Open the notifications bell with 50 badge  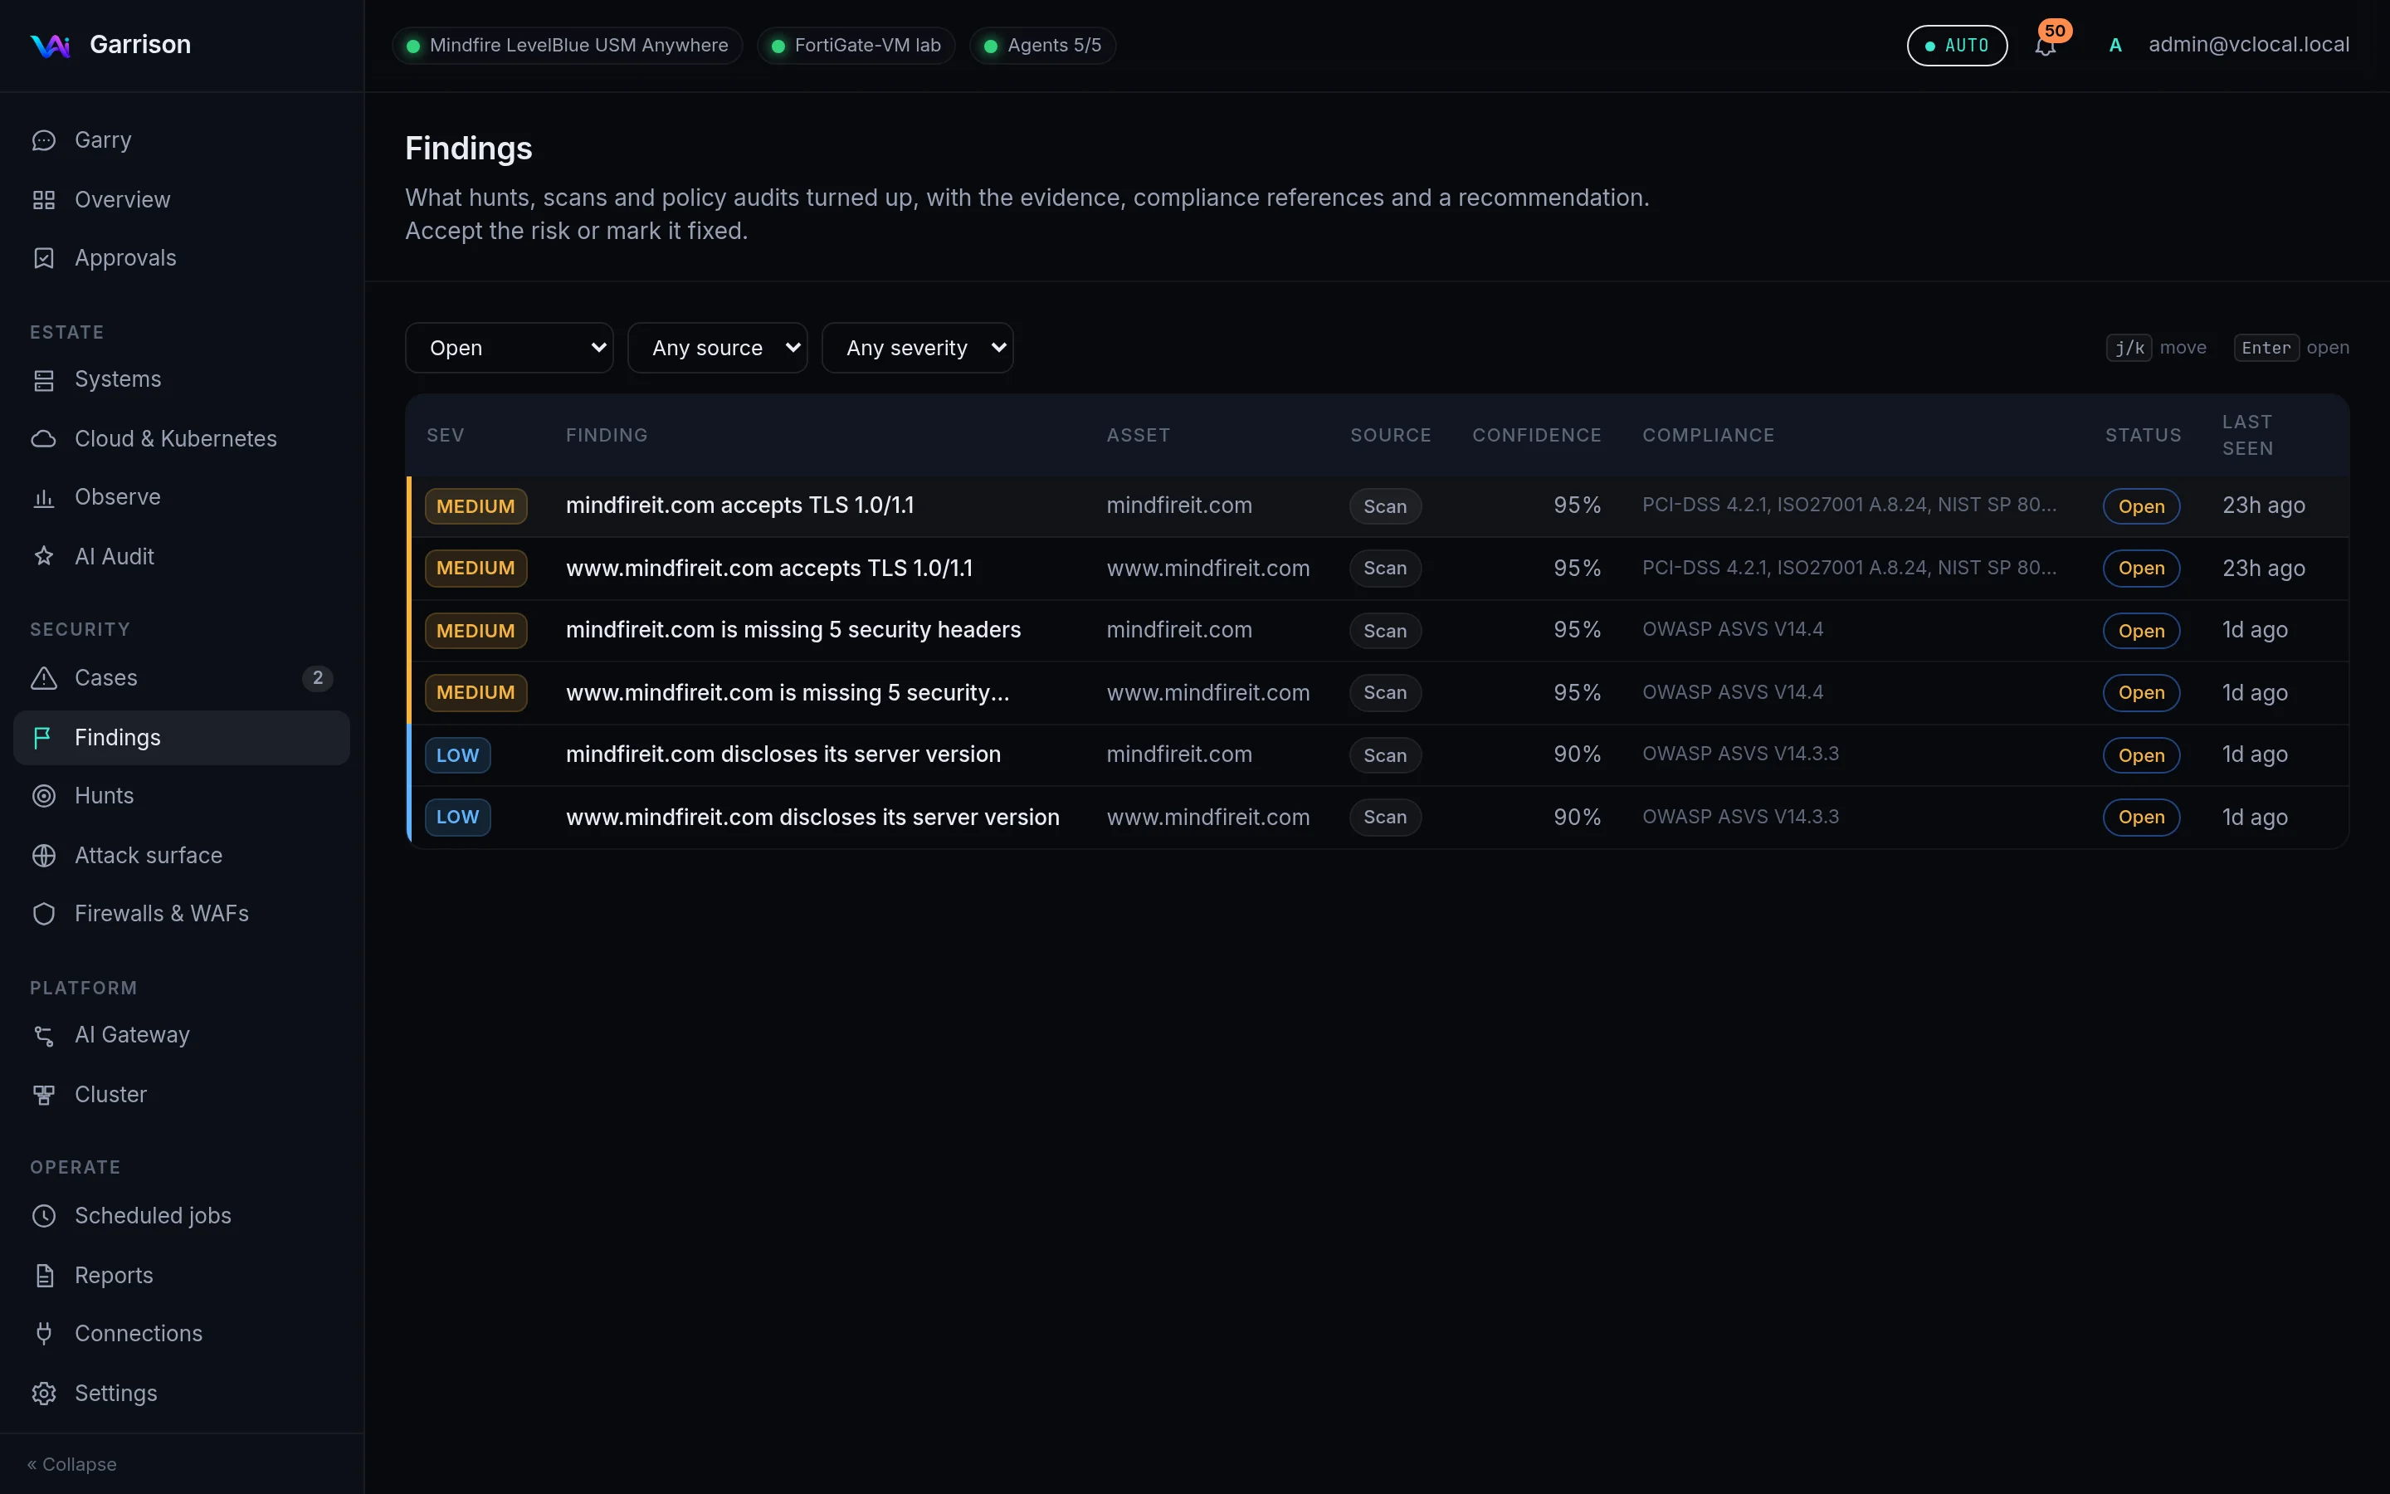pyautogui.click(x=2046, y=46)
